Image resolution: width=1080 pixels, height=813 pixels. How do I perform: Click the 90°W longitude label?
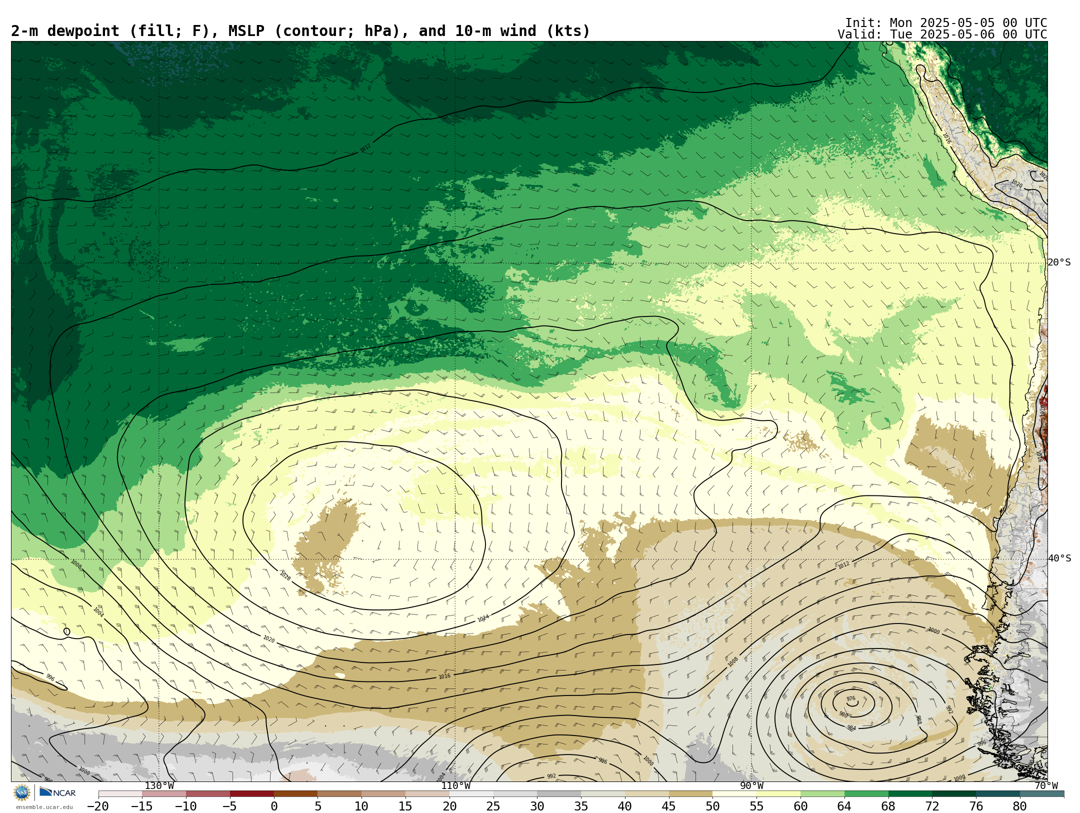coord(751,786)
